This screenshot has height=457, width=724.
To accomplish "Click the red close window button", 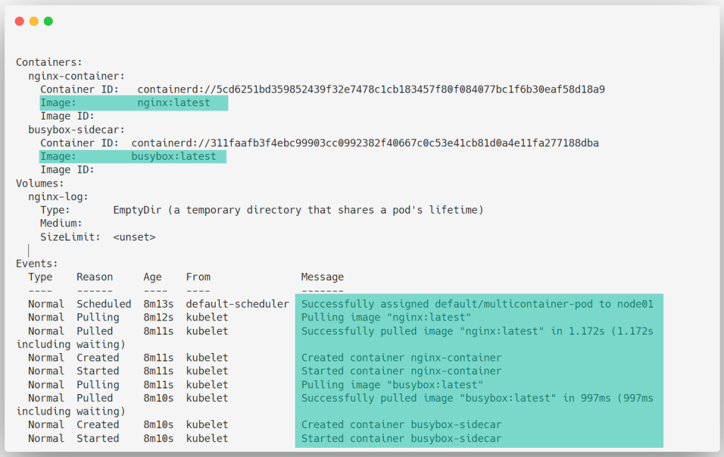I will tap(19, 21).
